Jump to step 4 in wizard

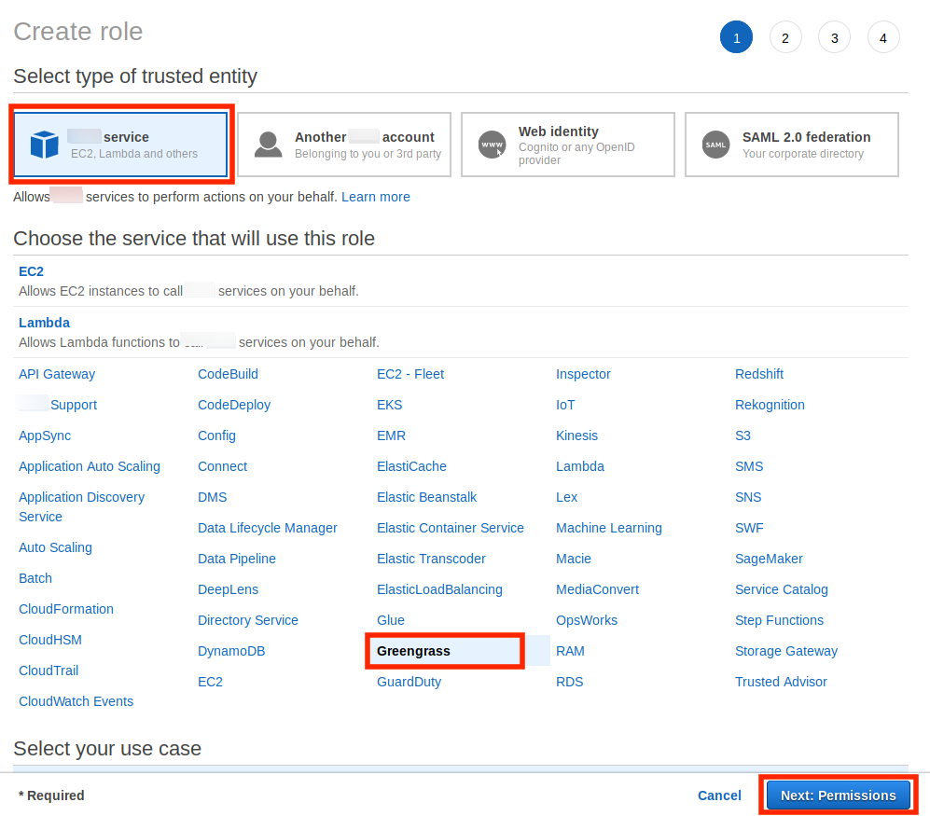tap(882, 38)
